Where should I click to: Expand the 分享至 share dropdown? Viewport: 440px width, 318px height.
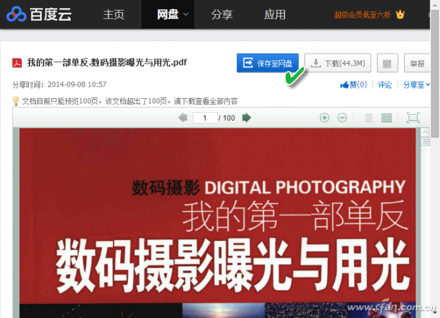[416, 85]
